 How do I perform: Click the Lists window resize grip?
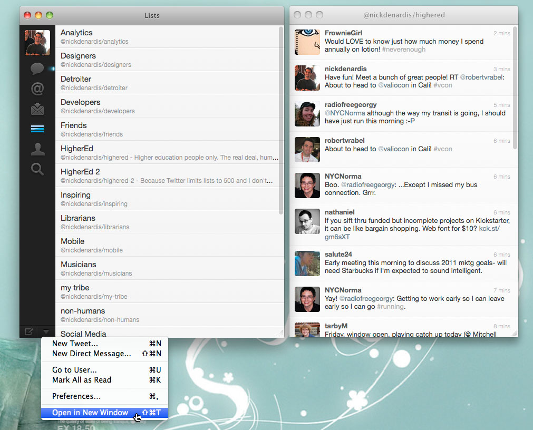pyautogui.click(x=280, y=334)
